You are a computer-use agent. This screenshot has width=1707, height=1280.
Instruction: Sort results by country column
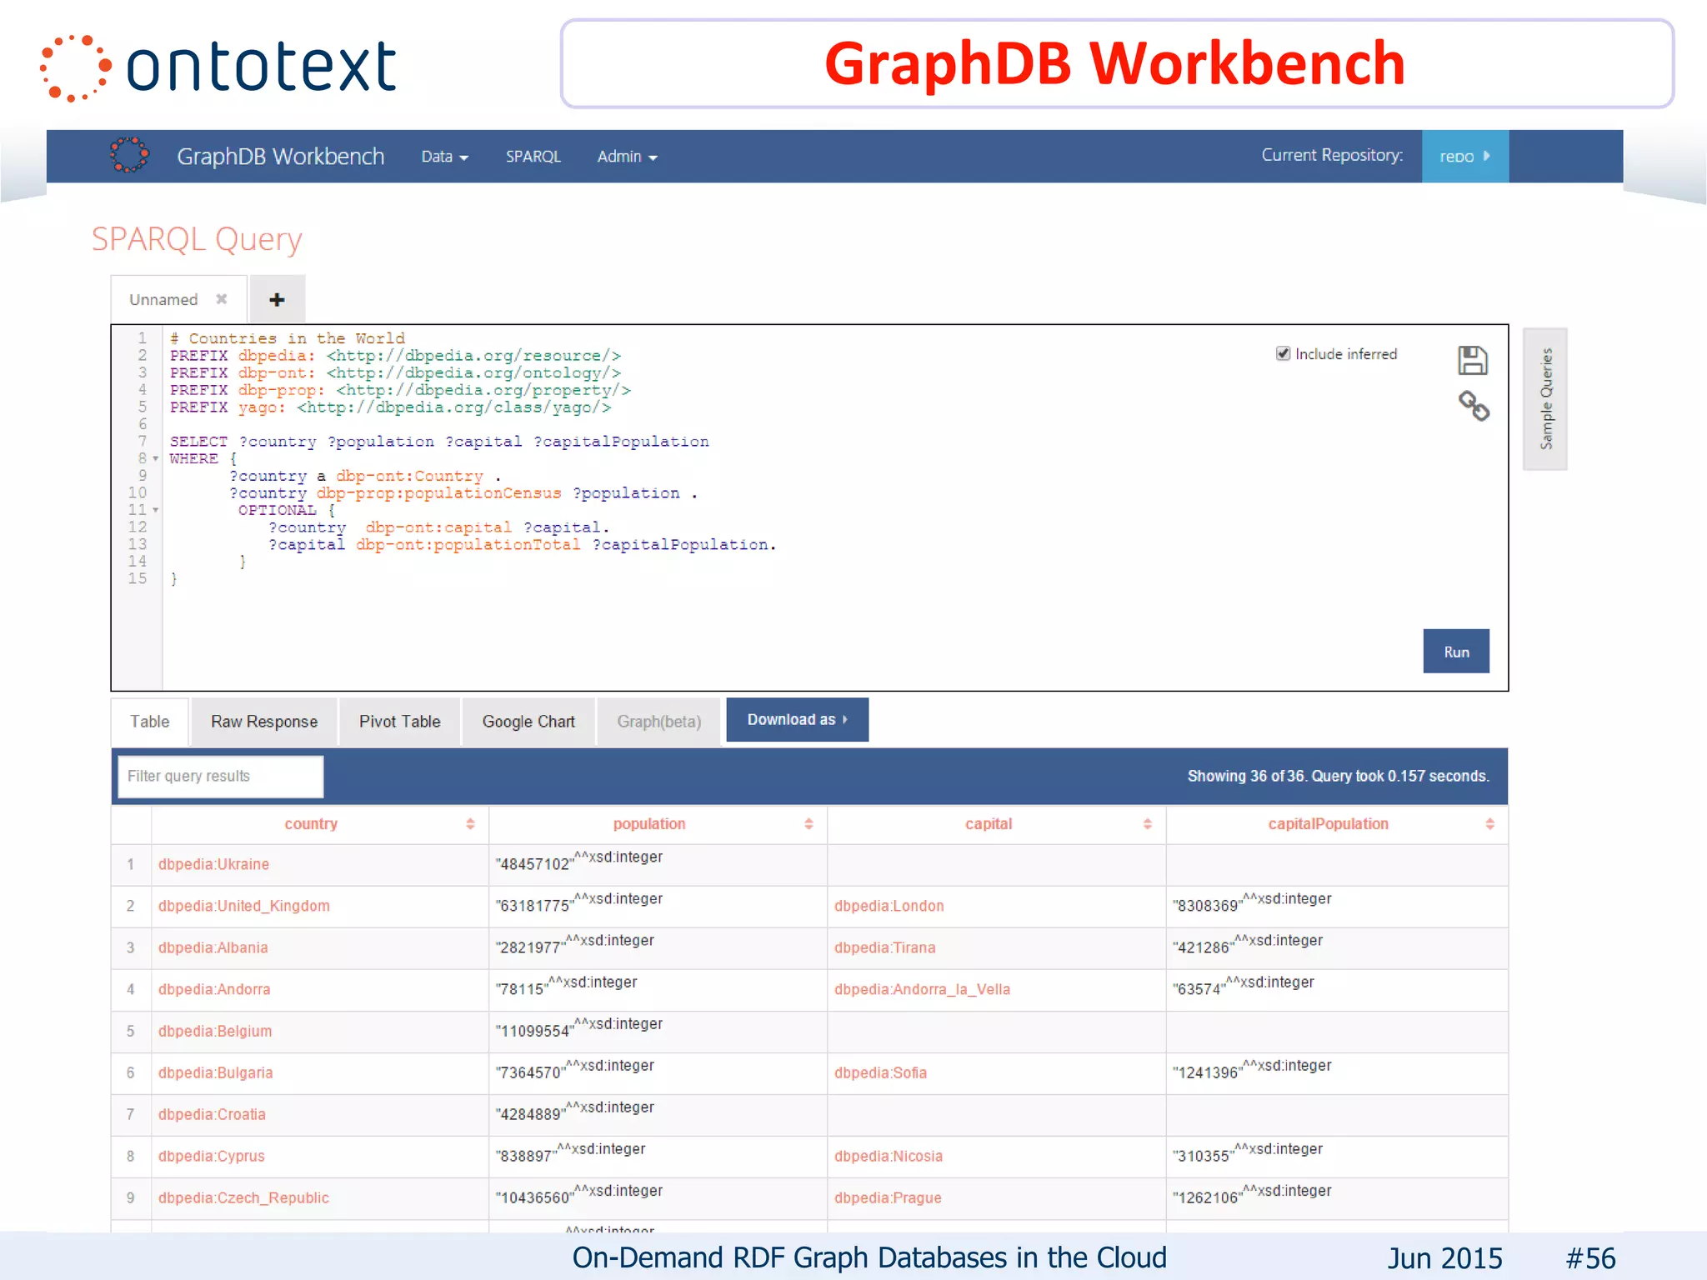470,824
